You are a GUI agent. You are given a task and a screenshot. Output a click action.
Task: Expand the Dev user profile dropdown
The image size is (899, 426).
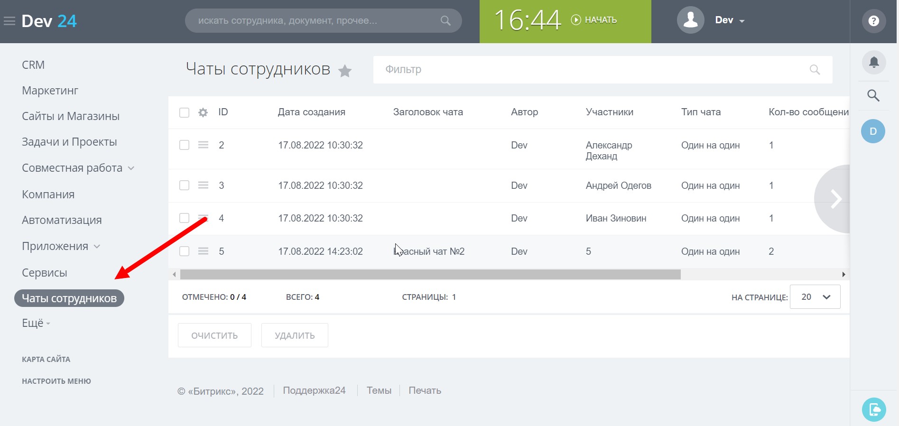[x=730, y=20]
